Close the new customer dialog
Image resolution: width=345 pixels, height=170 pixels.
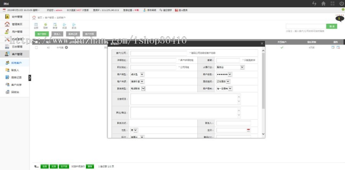pos(262,44)
